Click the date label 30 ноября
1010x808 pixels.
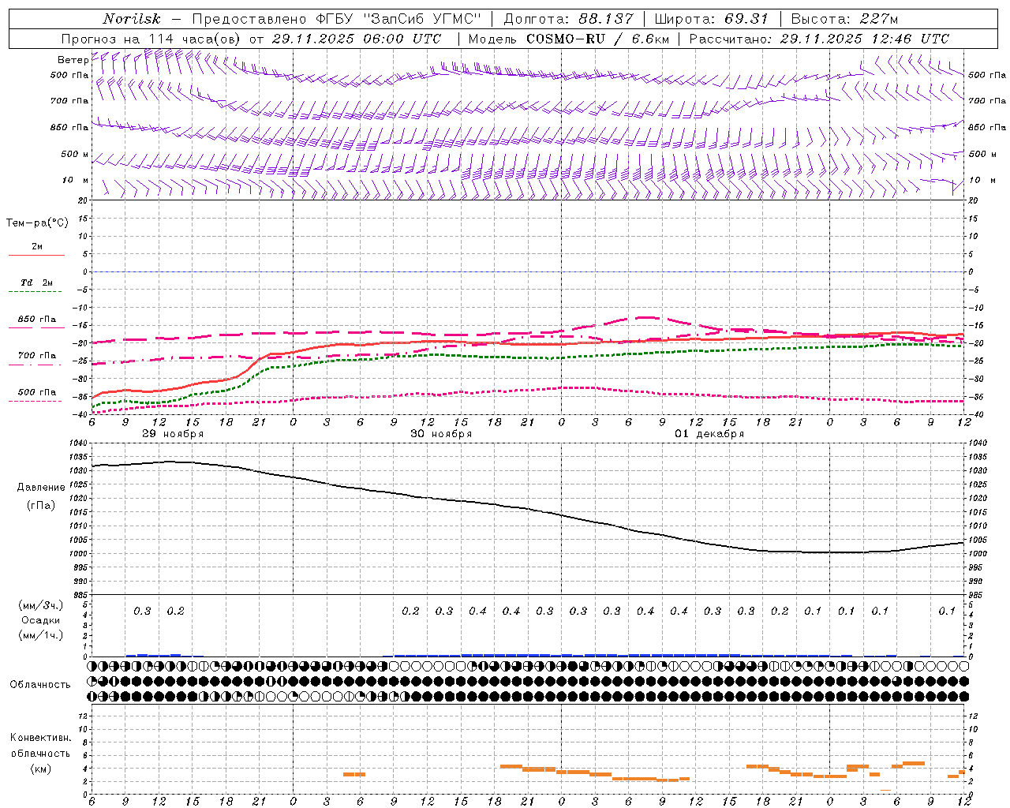point(441,434)
